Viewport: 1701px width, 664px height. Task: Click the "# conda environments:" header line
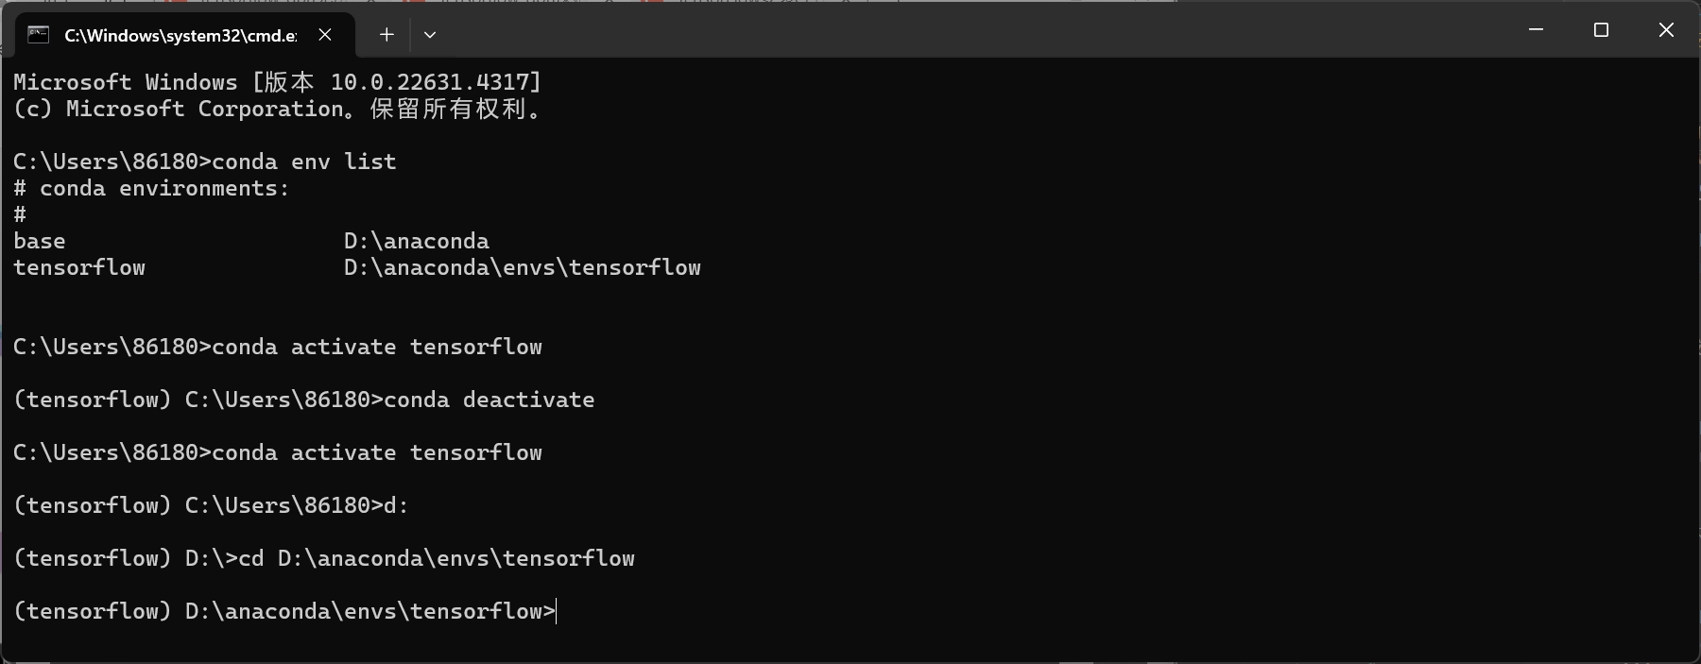(151, 188)
